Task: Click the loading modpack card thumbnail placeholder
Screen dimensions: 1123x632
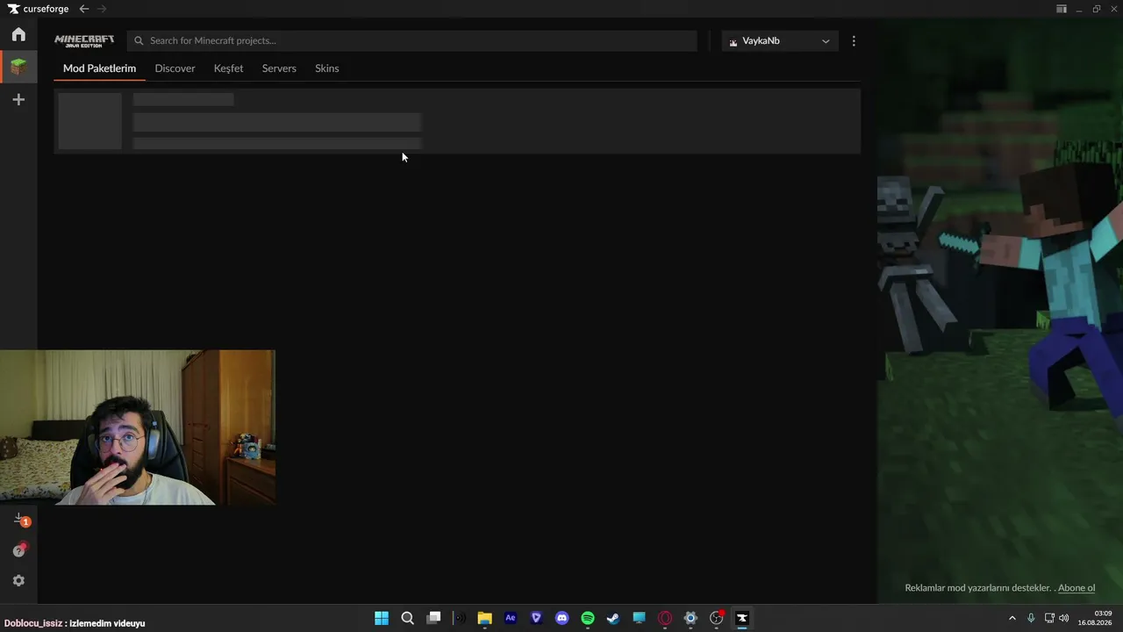Action: (89, 121)
